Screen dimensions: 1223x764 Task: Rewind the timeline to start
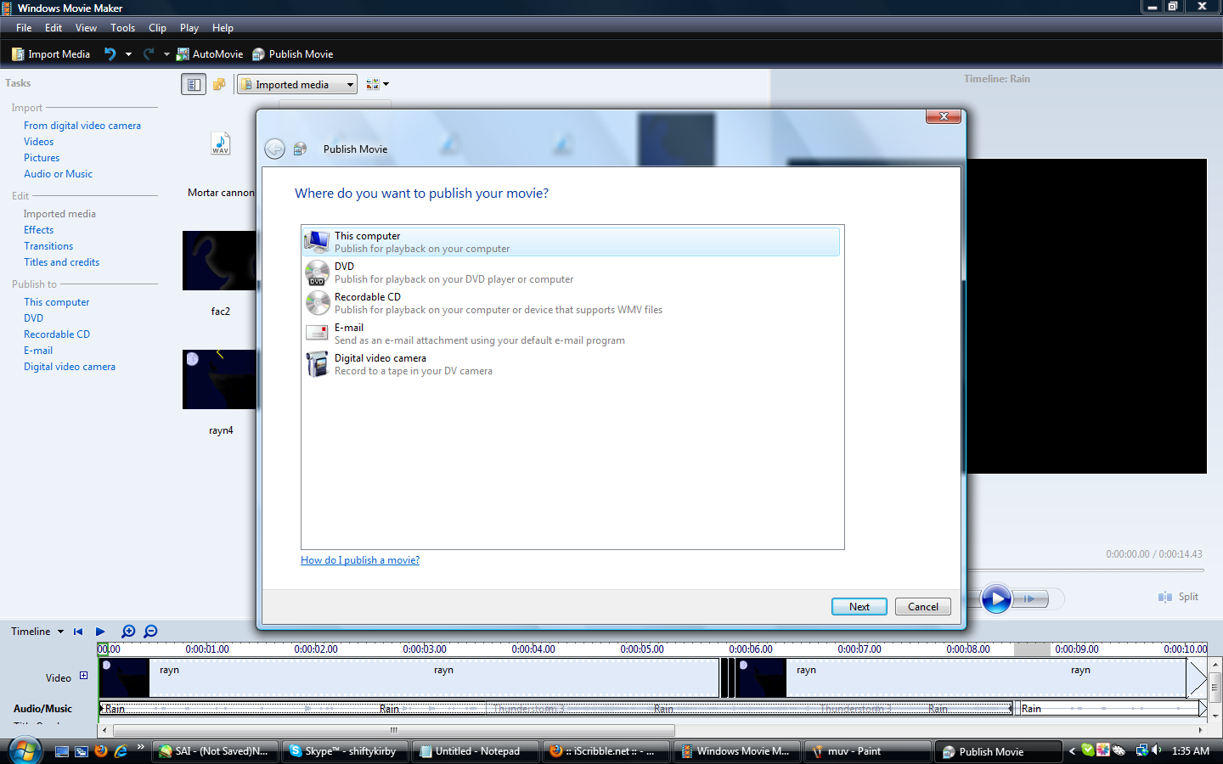78,632
